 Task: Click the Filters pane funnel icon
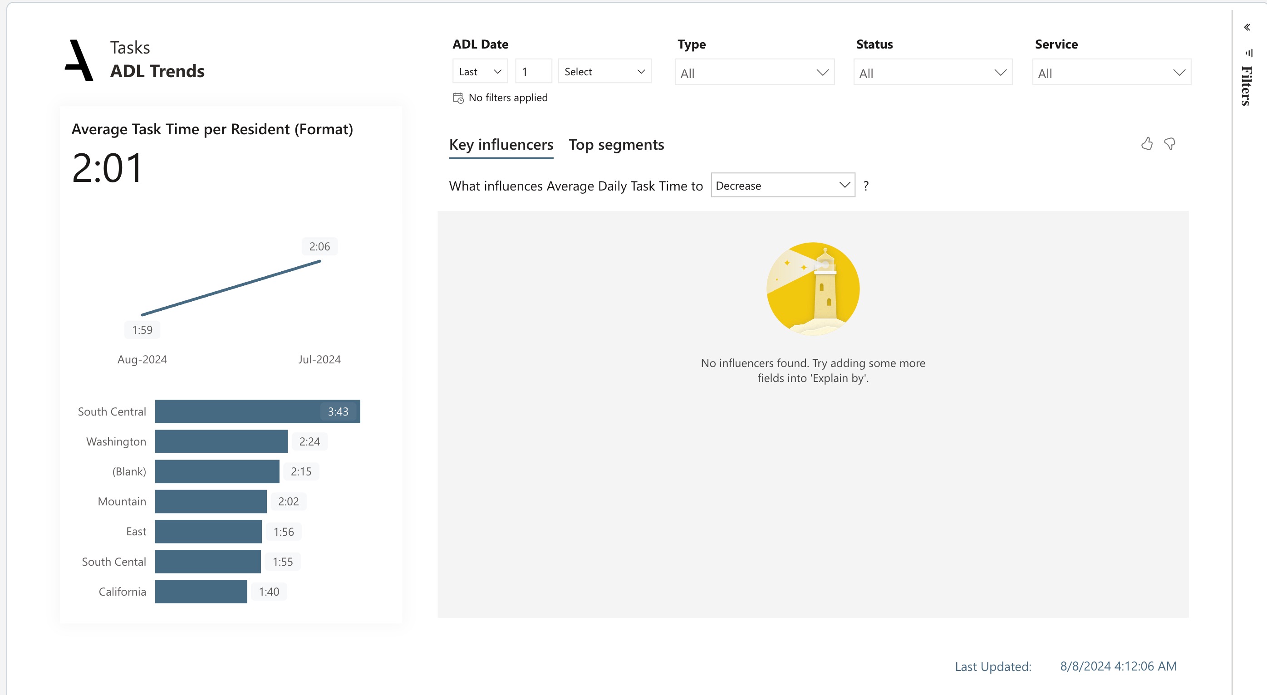pos(1249,53)
